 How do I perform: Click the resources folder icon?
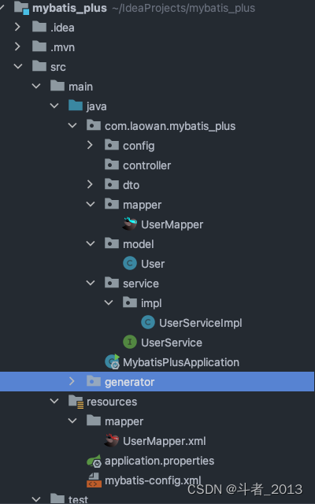76,402
